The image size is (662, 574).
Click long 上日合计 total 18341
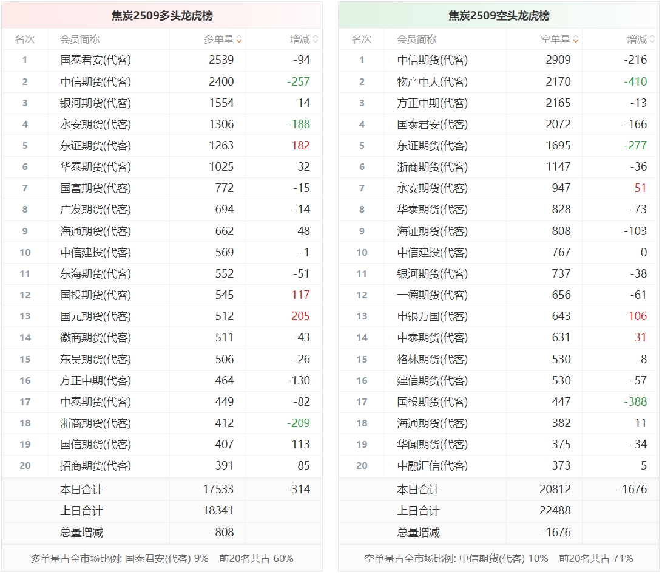click(x=218, y=511)
